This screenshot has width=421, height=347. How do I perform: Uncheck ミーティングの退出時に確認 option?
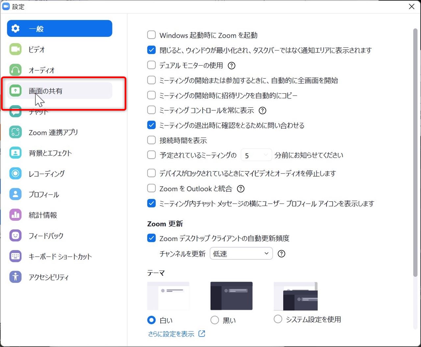(x=151, y=125)
